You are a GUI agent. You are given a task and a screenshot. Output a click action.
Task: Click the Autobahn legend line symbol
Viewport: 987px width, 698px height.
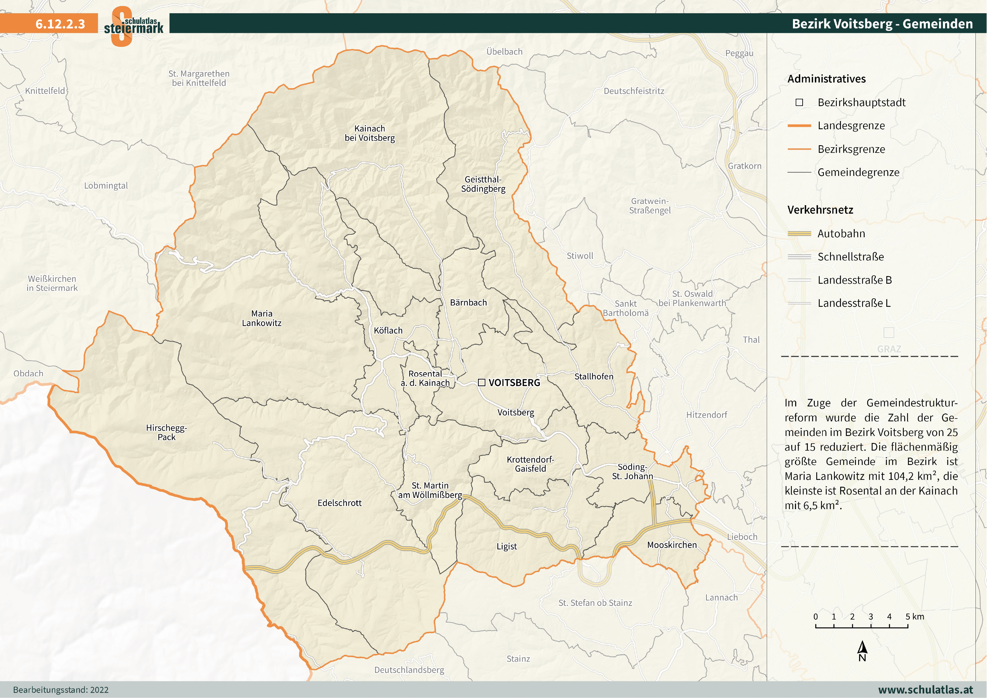799,234
